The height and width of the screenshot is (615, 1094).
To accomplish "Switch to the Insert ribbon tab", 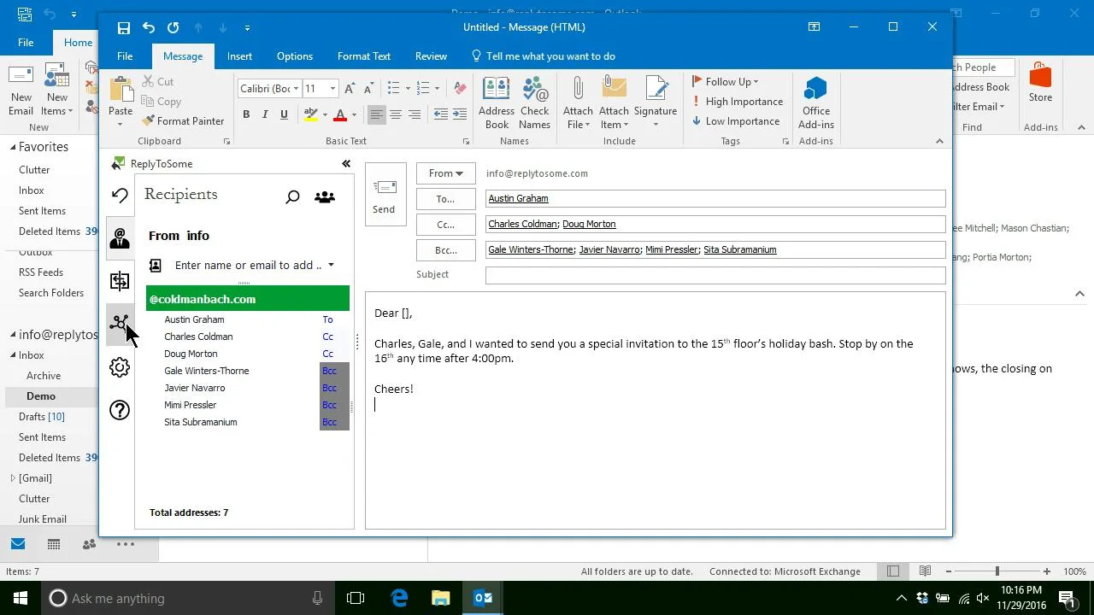I will (239, 56).
